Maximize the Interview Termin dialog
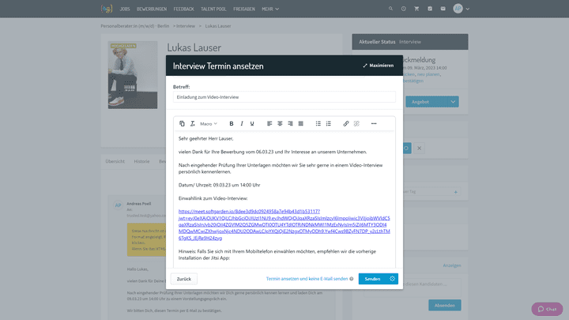This screenshot has height=320, width=569. [x=378, y=66]
